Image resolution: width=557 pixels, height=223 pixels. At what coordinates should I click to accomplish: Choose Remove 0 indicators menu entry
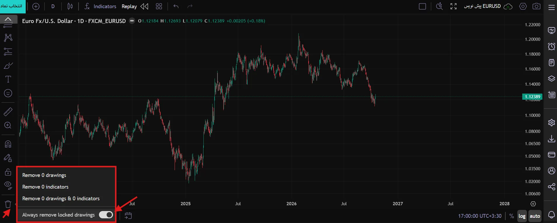click(45, 187)
